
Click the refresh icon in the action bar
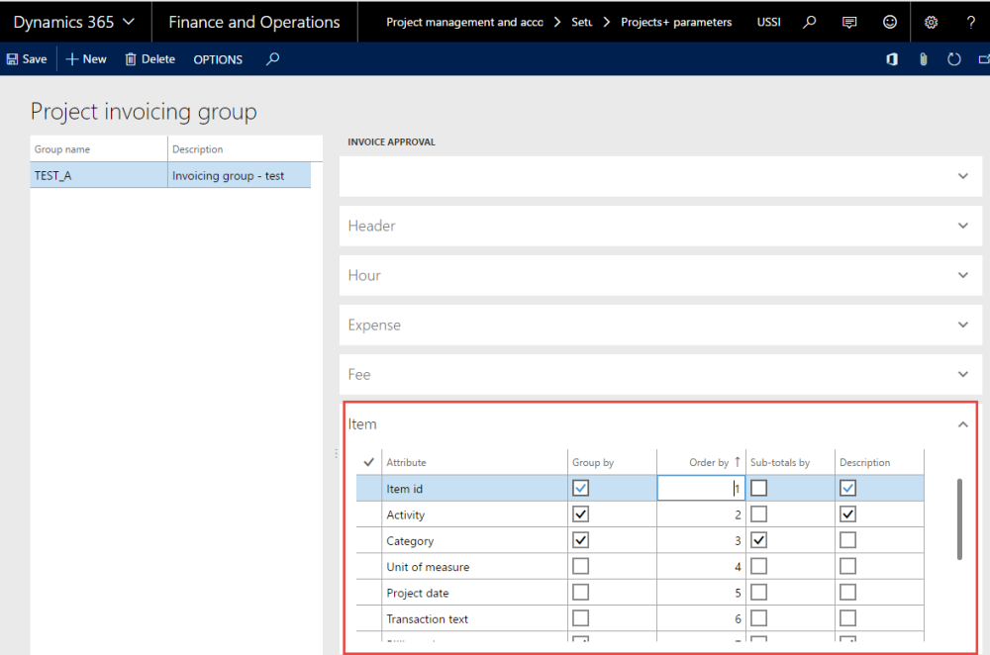click(x=953, y=58)
